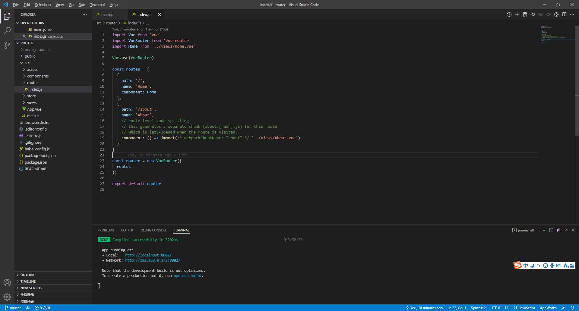Close the index.js editor tab

(x=160, y=14)
